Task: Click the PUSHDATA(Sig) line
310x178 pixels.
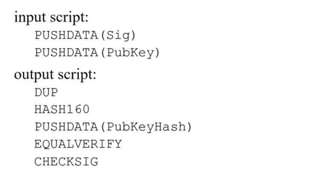Action: click(x=85, y=35)
